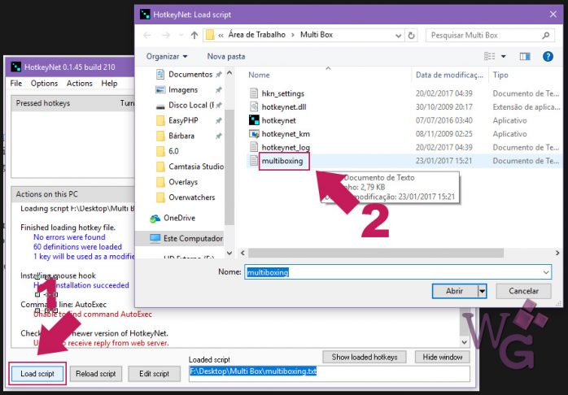Select the hkn_settings text file

[282, 93]
